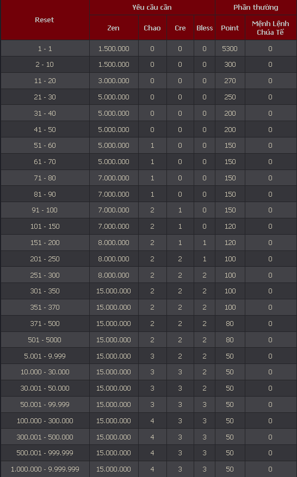
Task: Select the 3.000.000 Zen cell
Action: tap(114, 80)
